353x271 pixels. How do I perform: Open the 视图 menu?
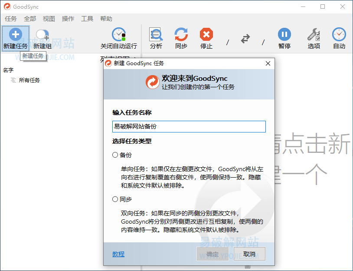(x=49, y=19)
